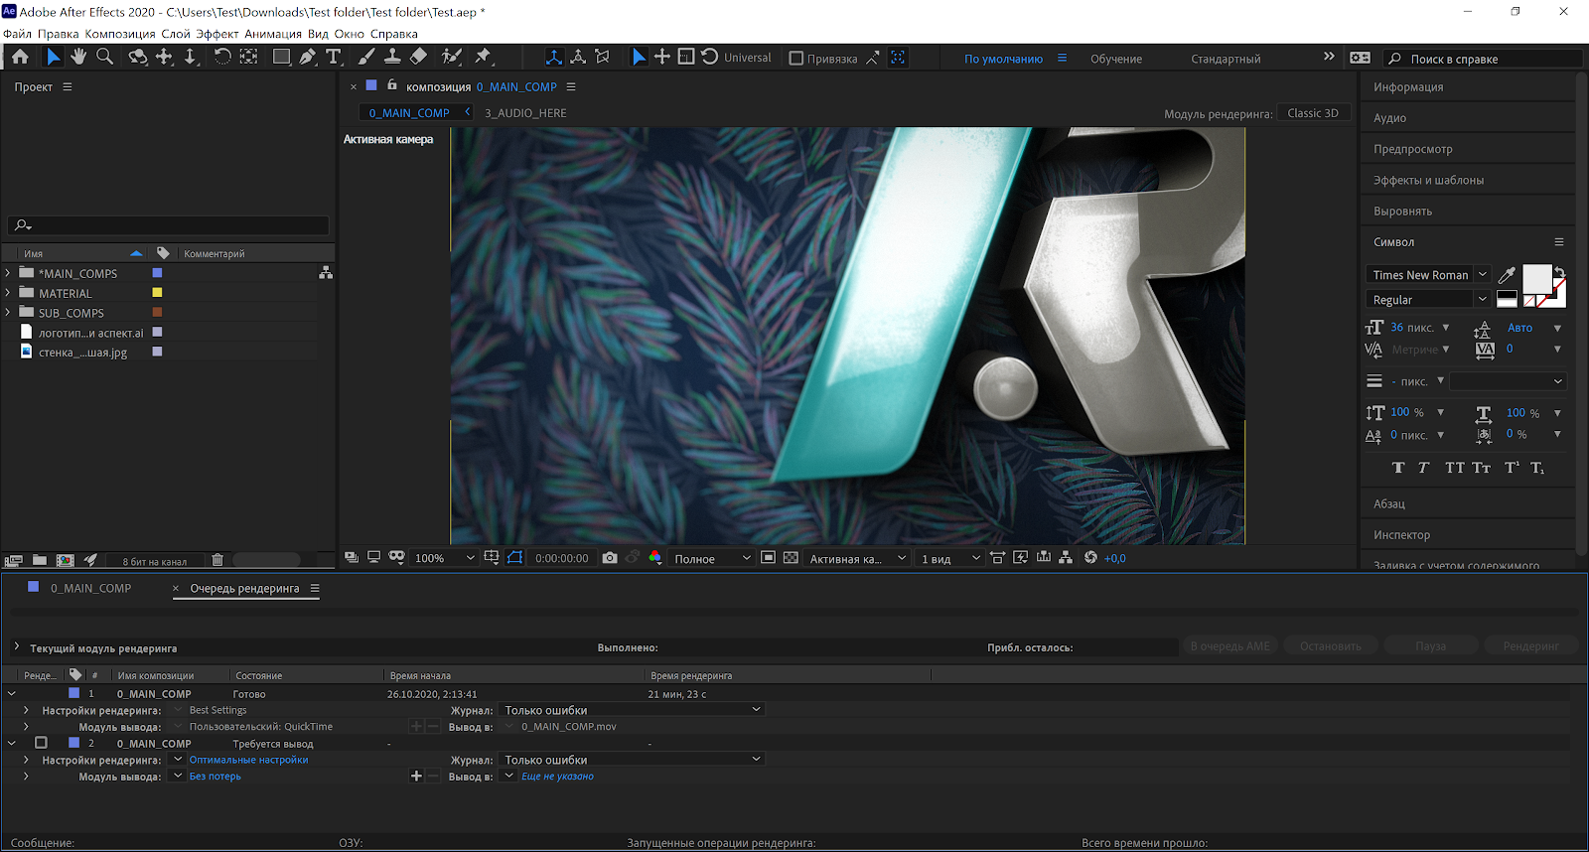Choose the Horizontal Type tool
This screenshot has height=852, width=1589.
tap(334, 57)
